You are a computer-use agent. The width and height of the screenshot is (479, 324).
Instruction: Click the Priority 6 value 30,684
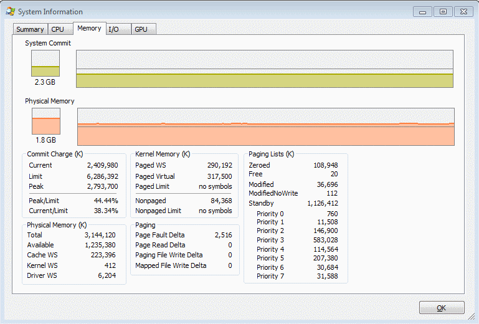point(328,267)
